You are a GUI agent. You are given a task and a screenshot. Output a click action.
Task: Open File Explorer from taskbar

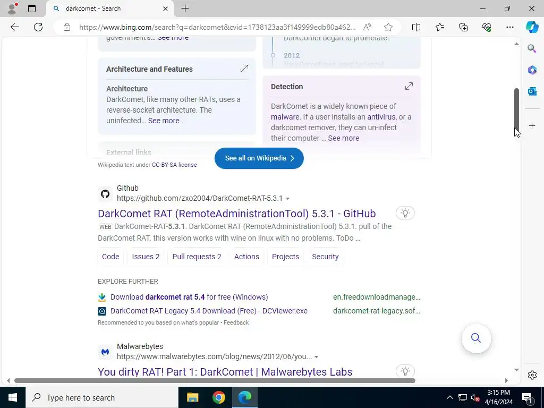point(192,397)
